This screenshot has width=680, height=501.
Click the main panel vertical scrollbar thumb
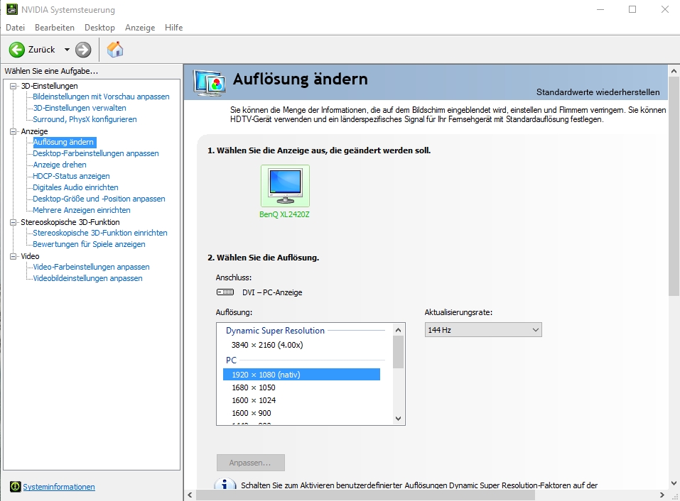674,186
